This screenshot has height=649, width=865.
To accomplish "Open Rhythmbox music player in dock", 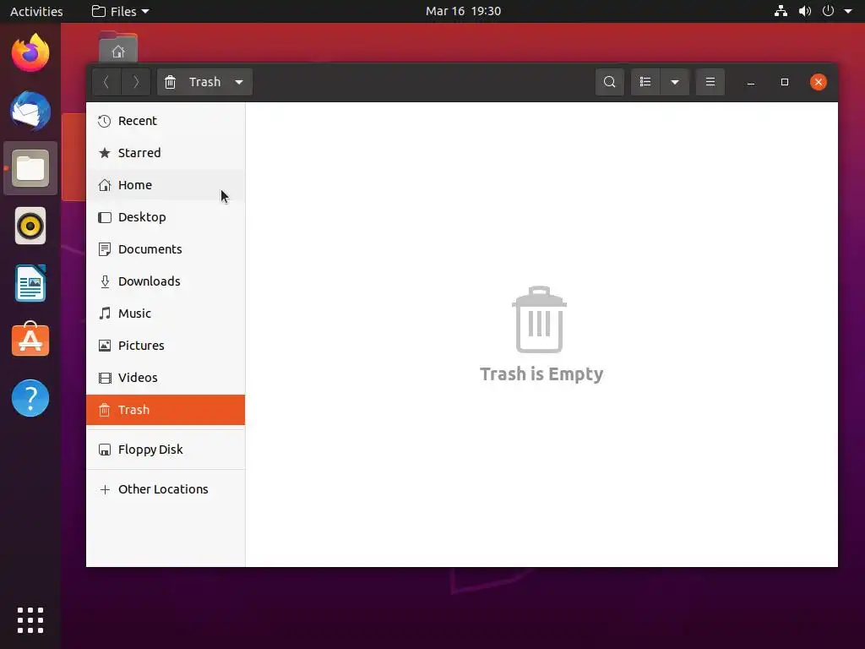I will [x=30, y=226].
